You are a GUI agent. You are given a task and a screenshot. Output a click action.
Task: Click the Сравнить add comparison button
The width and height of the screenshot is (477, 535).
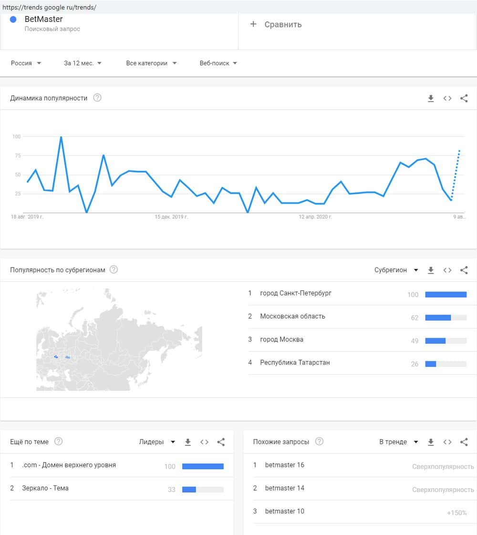[276, 24]
